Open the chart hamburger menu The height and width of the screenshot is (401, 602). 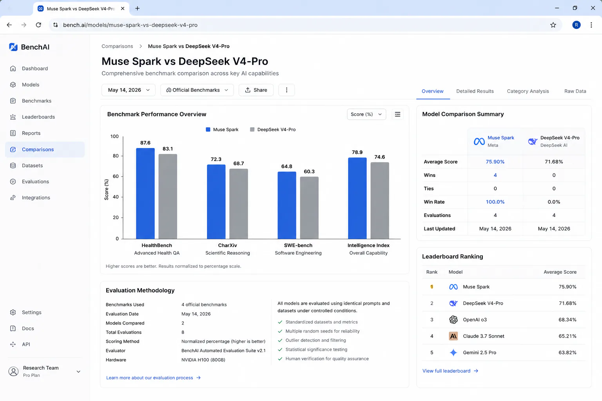(x=397, y=114)
